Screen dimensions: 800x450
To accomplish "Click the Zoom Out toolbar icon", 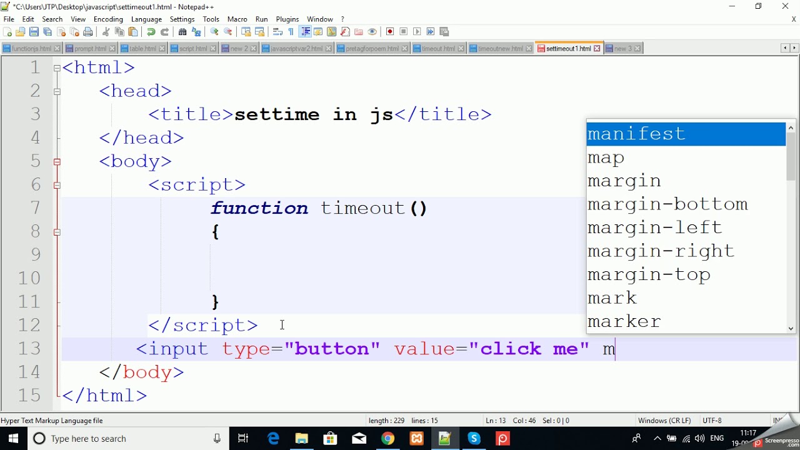I will tap(228, 32).
